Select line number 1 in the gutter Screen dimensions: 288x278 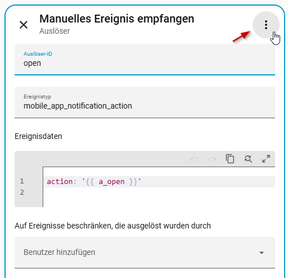point(22,181)
